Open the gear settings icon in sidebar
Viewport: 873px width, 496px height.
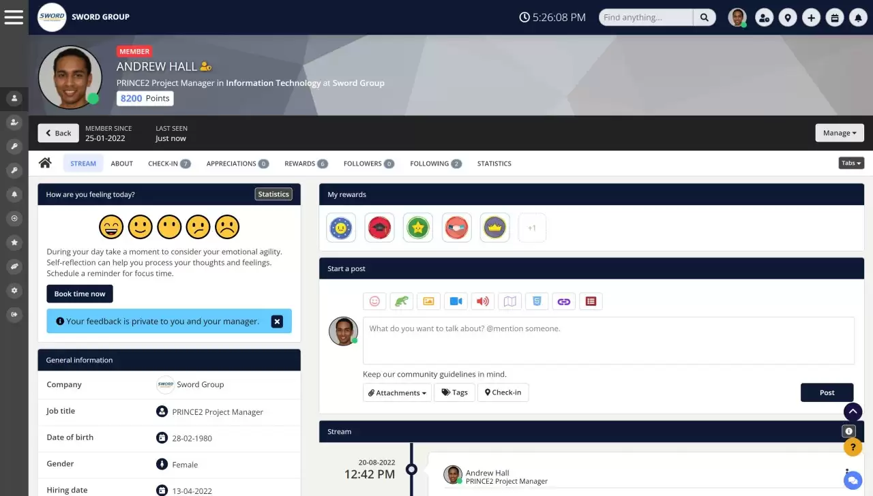coord(14,290)
